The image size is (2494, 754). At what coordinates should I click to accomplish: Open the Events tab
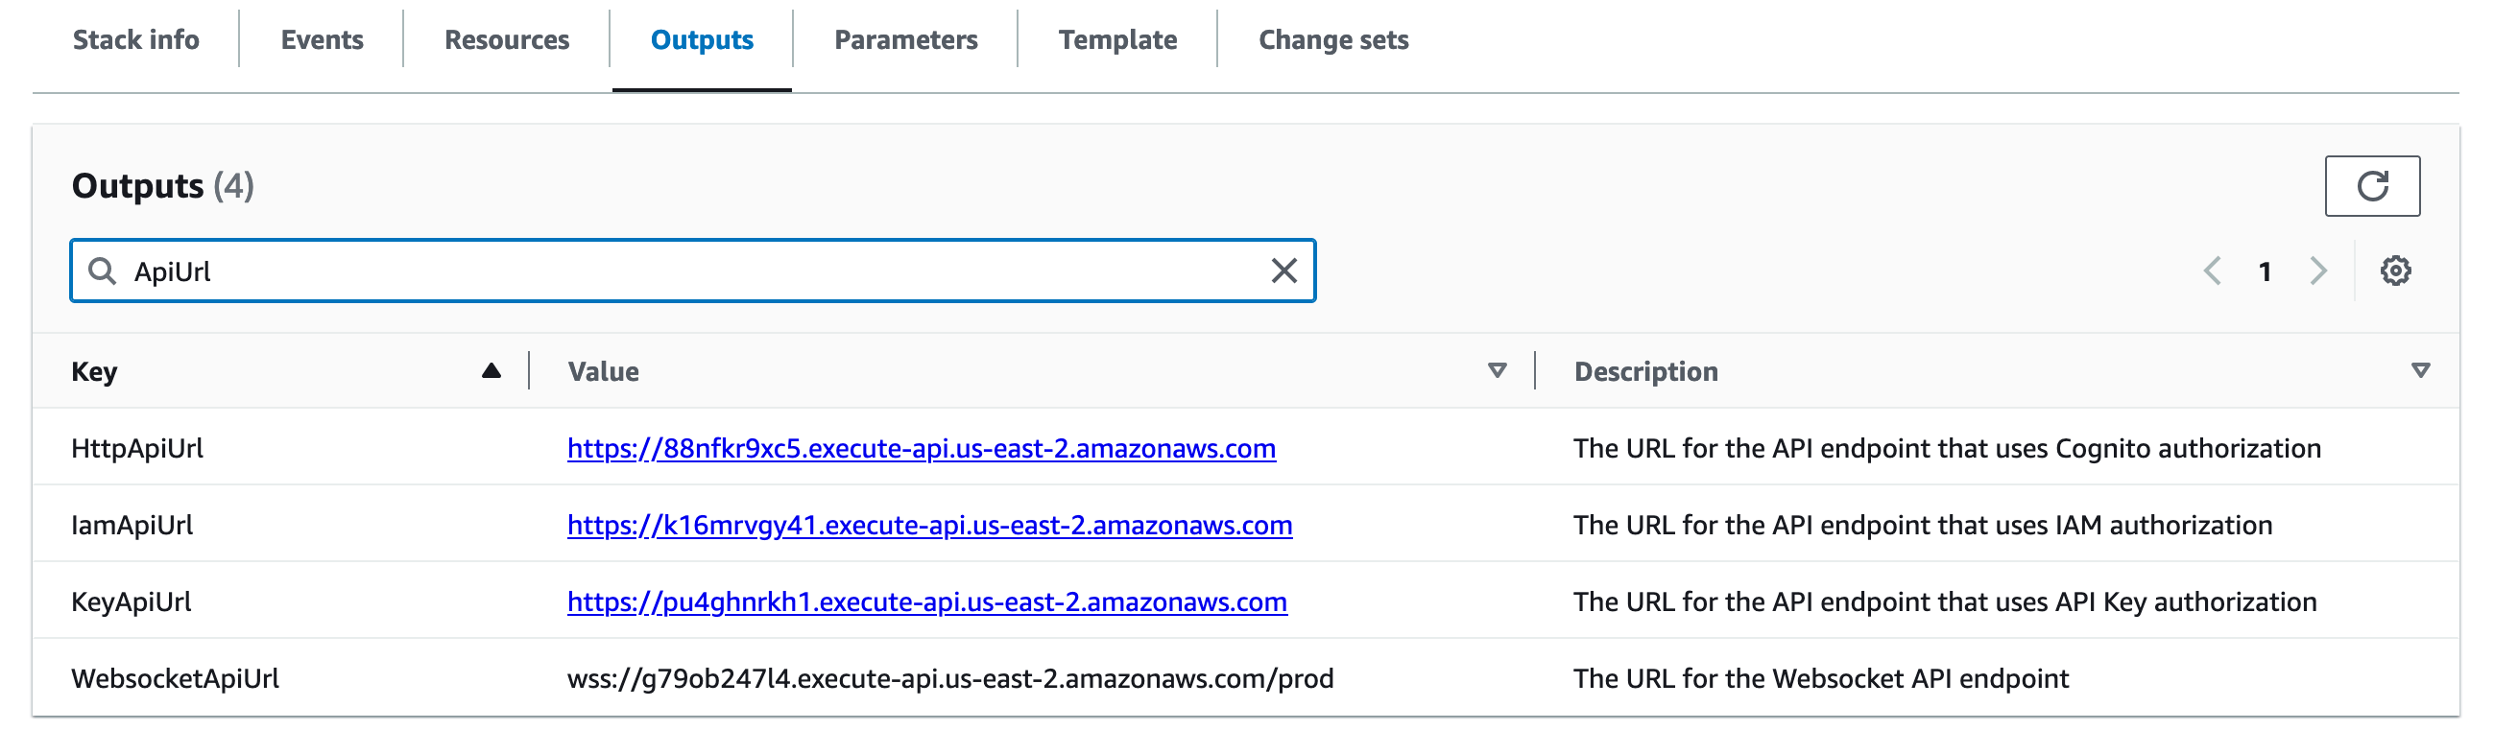pyautogui.click(x=322, y=39)
